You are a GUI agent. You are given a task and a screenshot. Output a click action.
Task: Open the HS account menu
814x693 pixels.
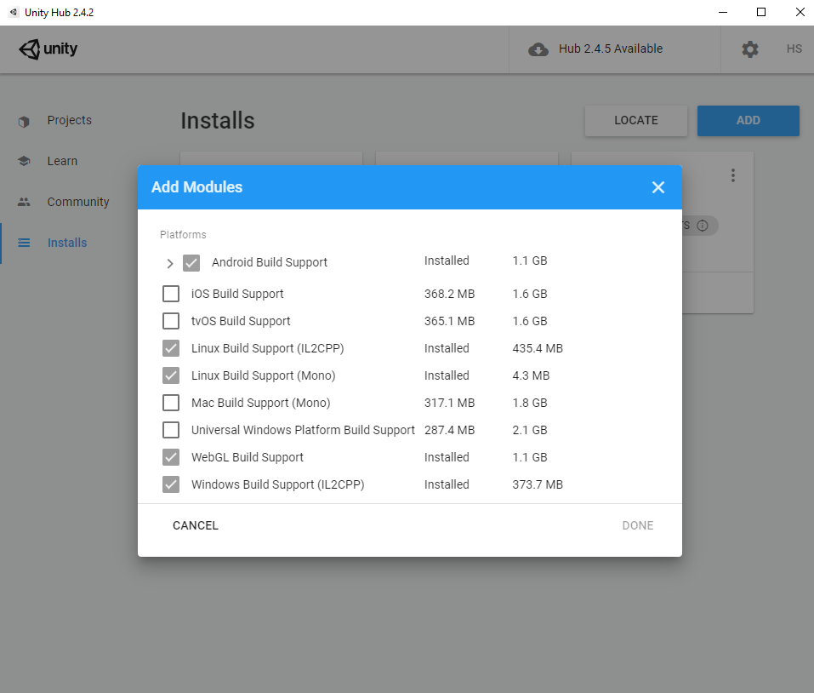pos(794,49)
